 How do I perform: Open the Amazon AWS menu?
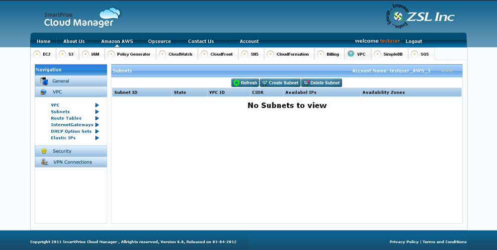pos(117,41)
